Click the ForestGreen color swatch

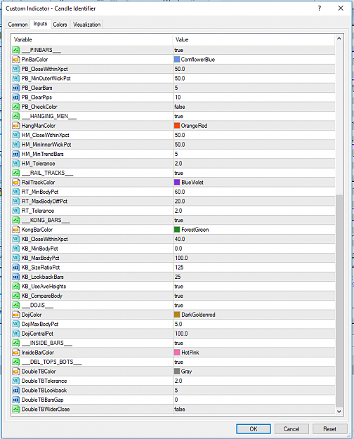click(177, 230)
